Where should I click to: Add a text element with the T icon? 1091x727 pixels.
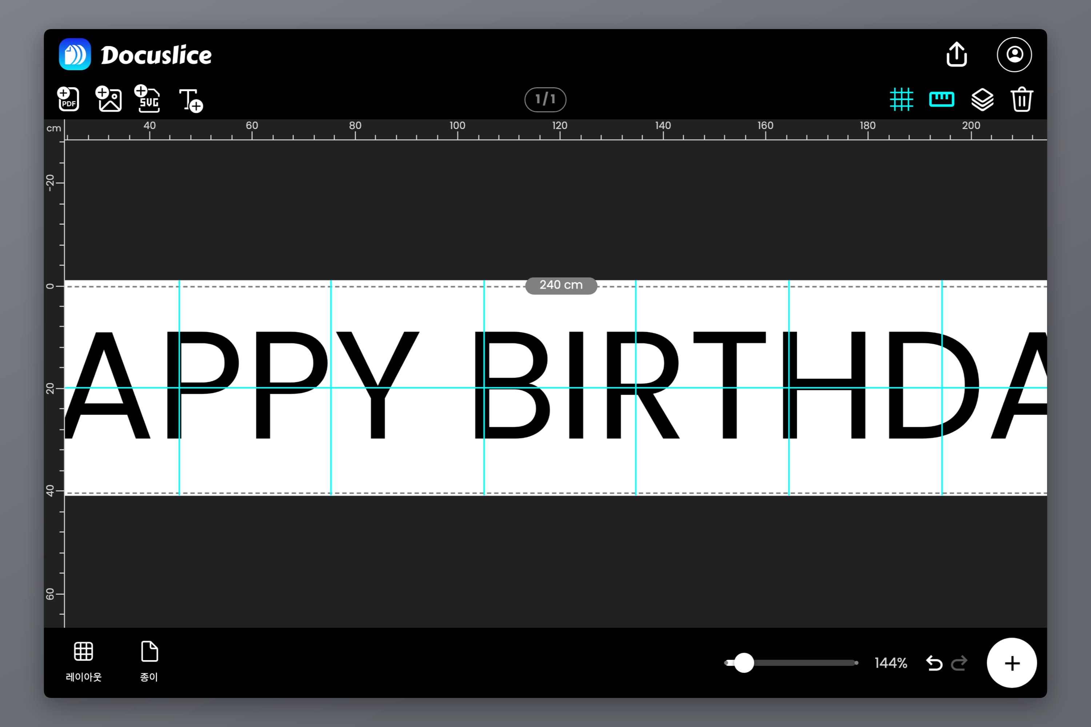point(191,101)
